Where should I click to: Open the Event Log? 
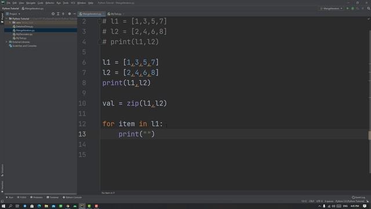pyautogui.click(x=358, y=197)
